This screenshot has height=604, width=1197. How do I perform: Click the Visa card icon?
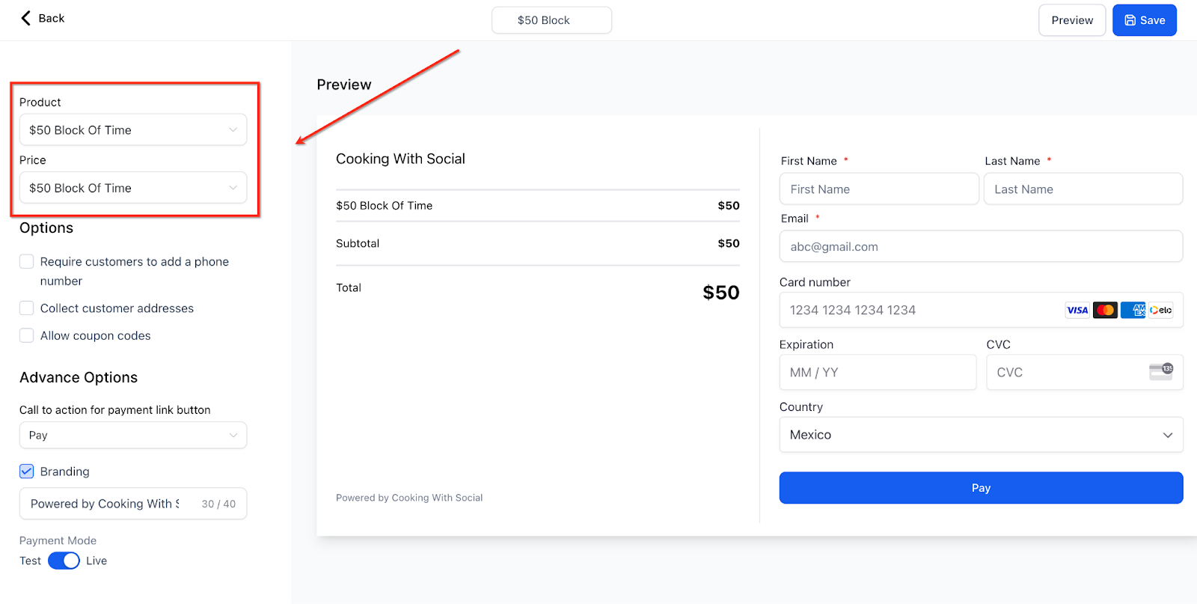[x=1077, y=310]
